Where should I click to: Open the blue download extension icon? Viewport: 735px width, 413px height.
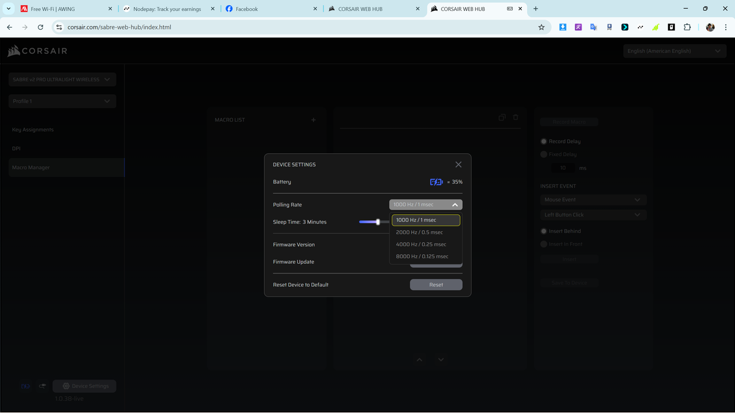tap(563, 27)
